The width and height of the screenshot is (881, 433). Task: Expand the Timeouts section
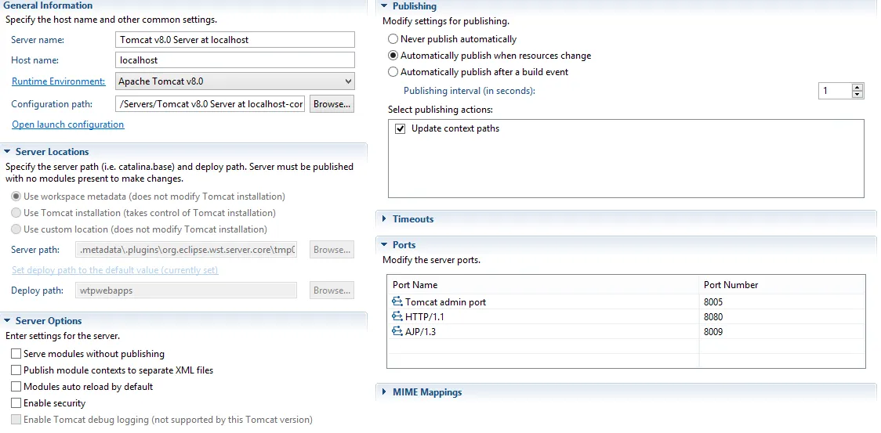(x=384, y=219)
